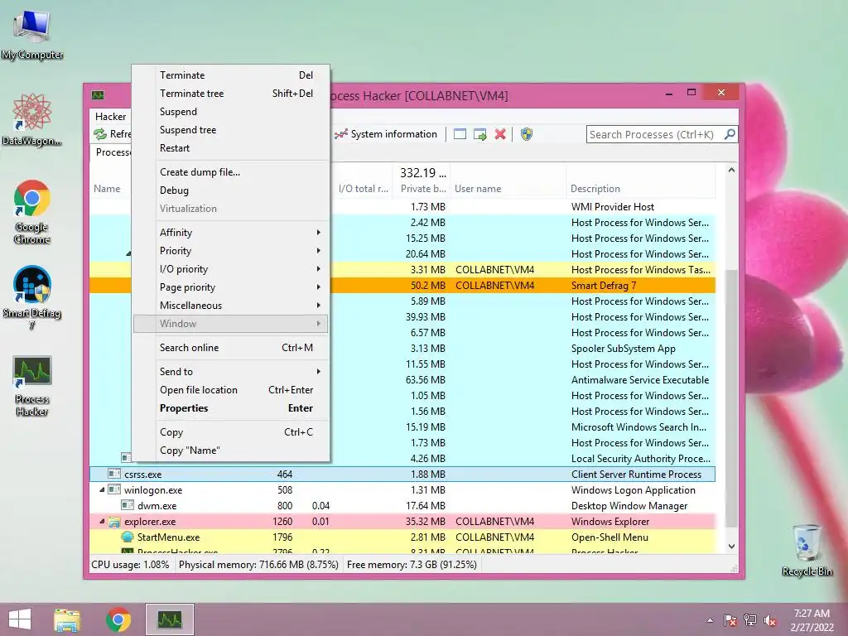Open DataWagon desktop shortcut
The image size is (848, 636).
click(x=32, y=119)
